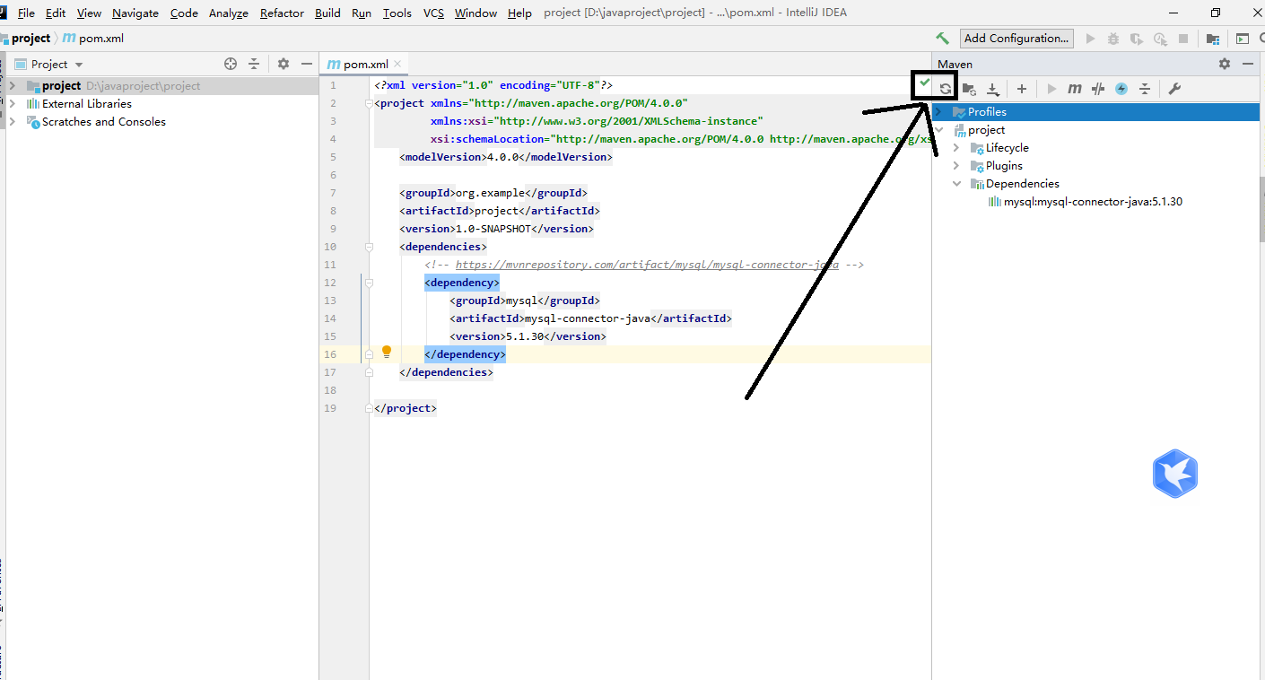This screenshot has height=680, width=1265.
Task: Add a Maven project with plus icon
Action: click(1021, 89)
